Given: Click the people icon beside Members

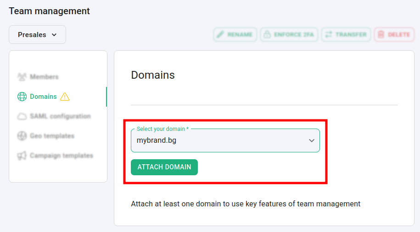Looking at the screenshot, I should click(22, 77).
